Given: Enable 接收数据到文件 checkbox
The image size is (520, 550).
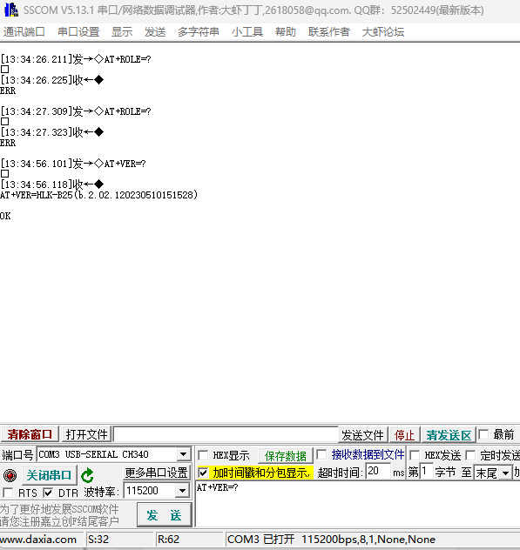Looking at the screenshot, I should 321,455.
